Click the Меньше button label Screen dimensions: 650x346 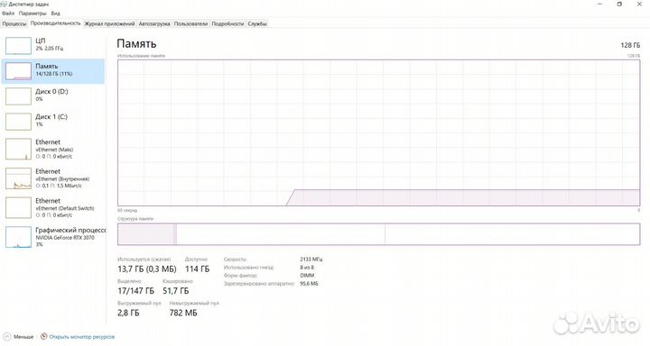tap(23, 337)
